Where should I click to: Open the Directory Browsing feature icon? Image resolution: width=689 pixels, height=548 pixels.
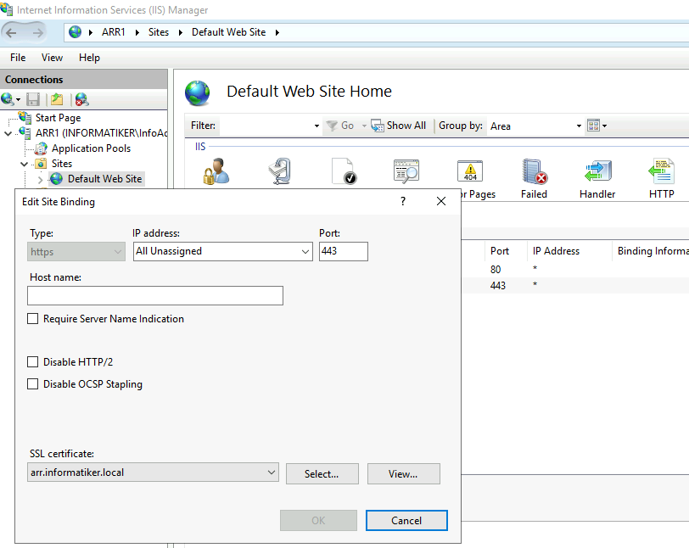[406, 171]
